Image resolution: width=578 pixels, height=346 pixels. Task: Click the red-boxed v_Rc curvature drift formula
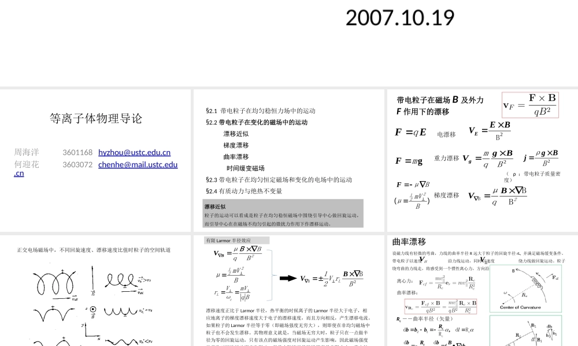[440, 306]
